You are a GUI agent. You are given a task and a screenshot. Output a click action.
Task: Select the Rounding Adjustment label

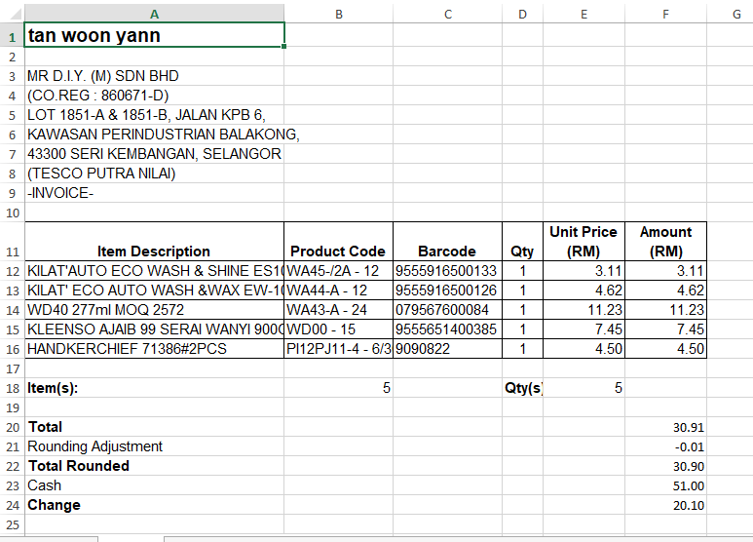154,446
